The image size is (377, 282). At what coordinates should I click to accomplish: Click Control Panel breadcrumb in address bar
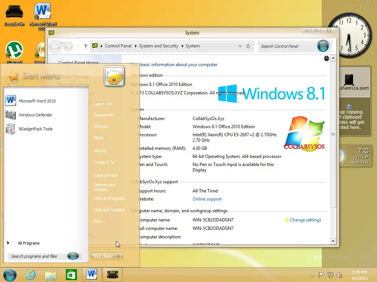(x=118, y=46)
